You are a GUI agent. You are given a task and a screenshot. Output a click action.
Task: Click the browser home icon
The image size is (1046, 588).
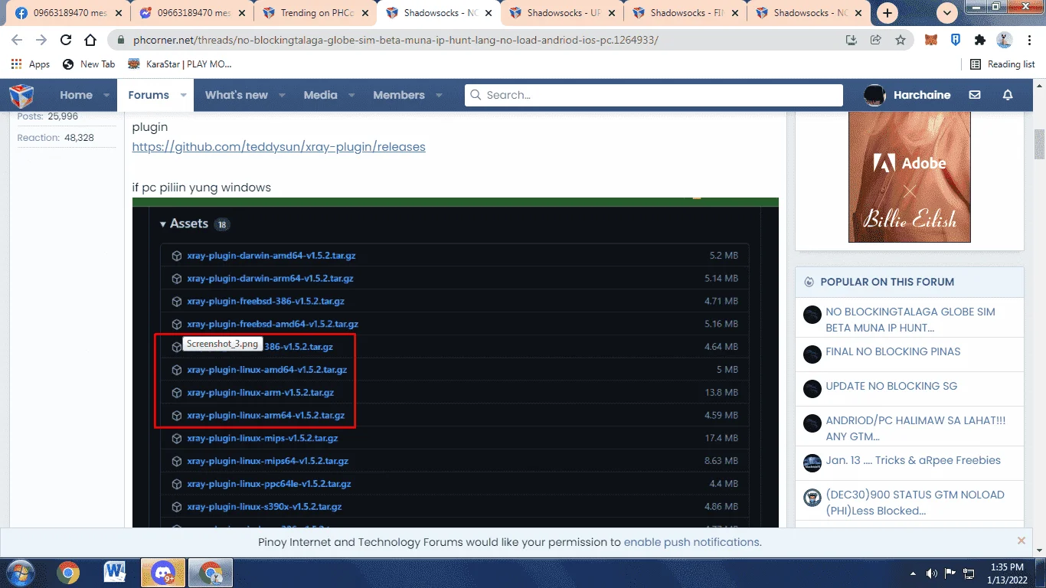[90, 40]
